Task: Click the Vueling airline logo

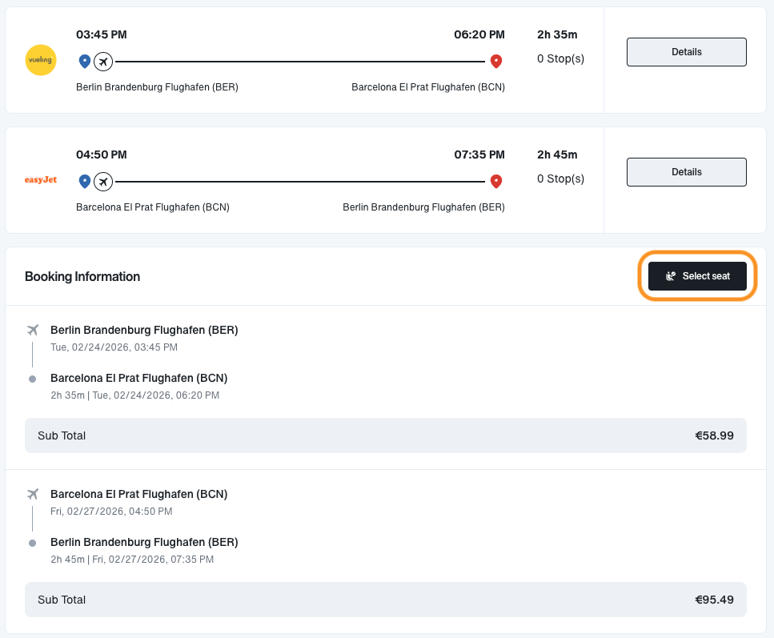Action: point(41,60)
